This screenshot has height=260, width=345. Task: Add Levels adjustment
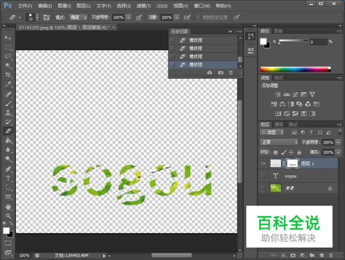click(287, 95)
